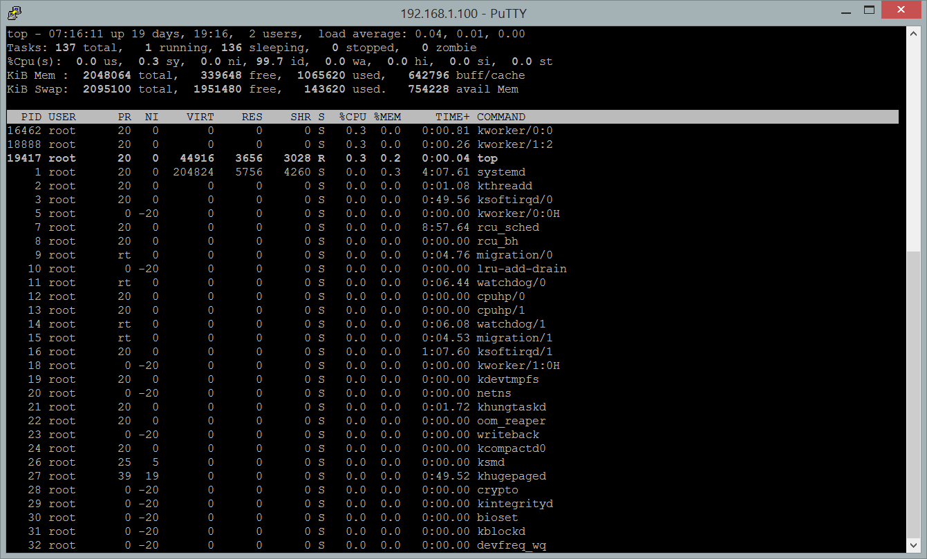
Task: Click the PID column header
Action: click(31, 117)
